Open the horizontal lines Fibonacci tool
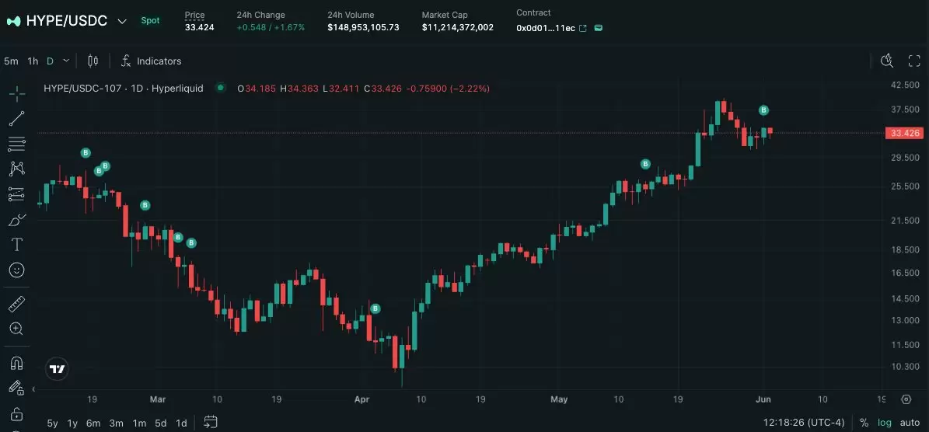This screenshot has height=432, width=929. 16,143
